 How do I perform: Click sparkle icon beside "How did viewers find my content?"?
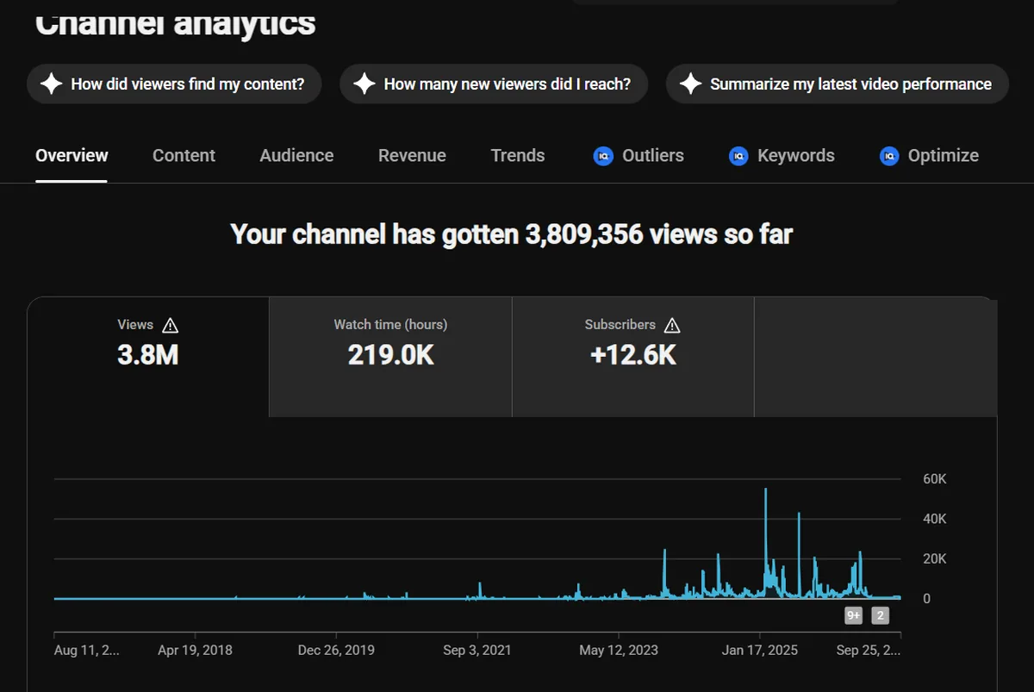[52, 84]
